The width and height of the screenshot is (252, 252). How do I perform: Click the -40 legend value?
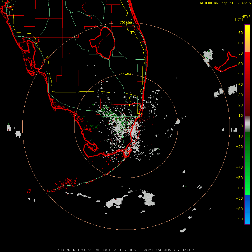tap(239, 167)
